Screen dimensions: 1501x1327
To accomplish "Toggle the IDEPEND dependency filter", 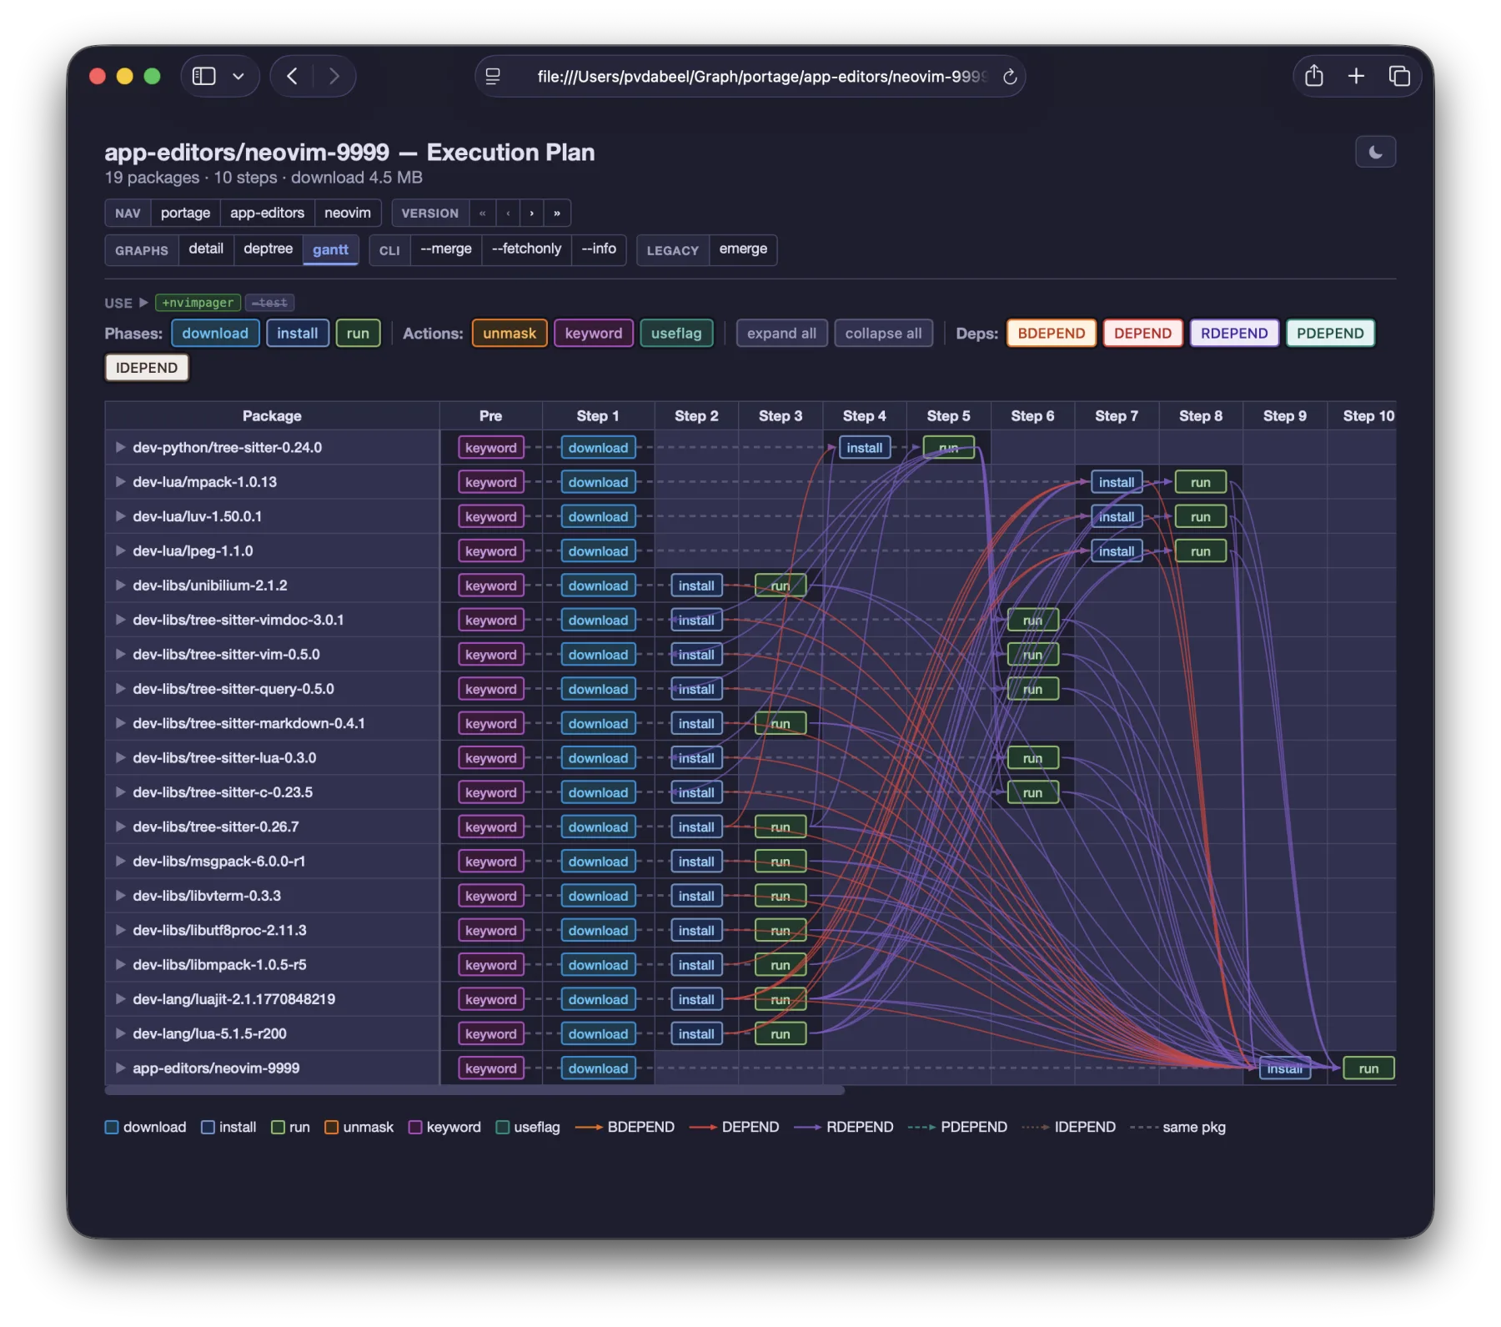I will [147, 368].
